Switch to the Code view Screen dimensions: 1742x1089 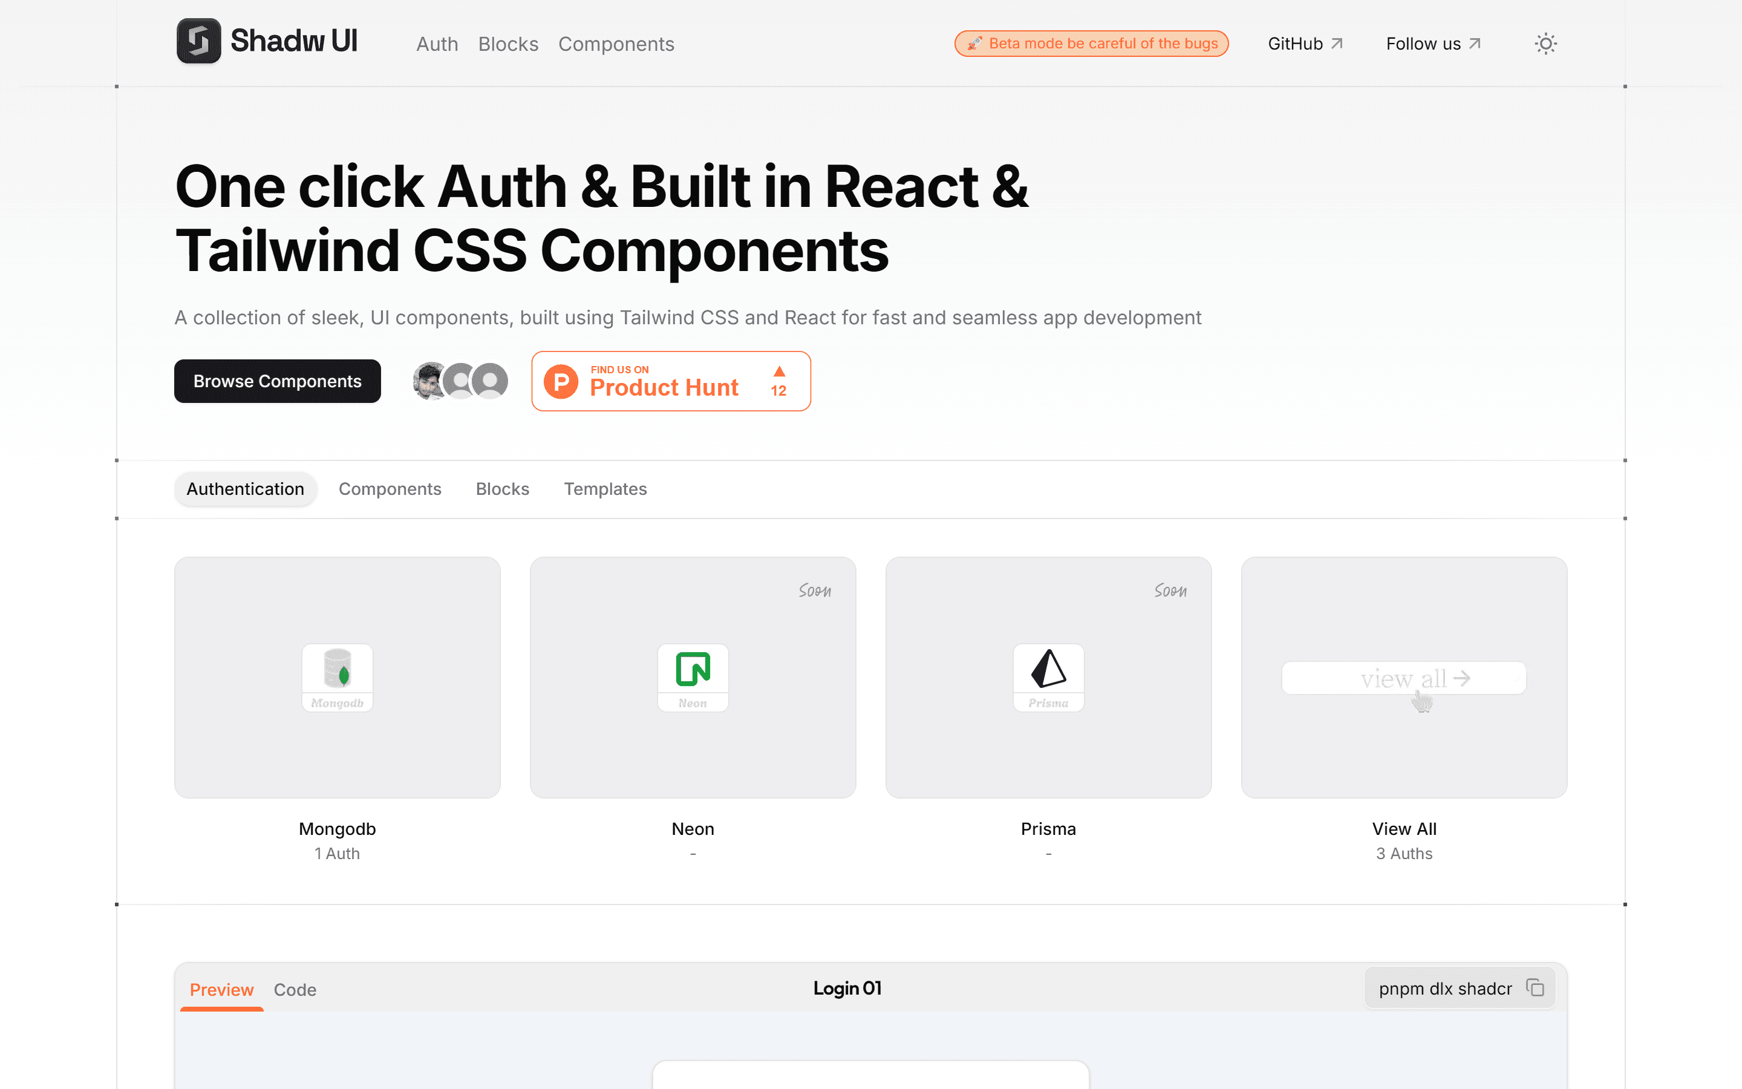tap(295, 990)
